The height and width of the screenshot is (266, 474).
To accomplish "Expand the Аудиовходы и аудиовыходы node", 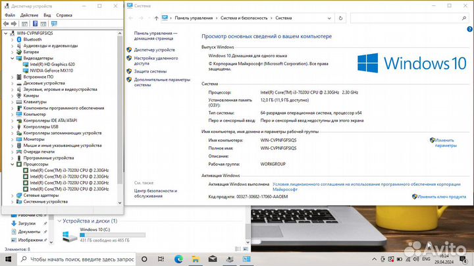I will pyautogui.click(x=13, y=45).
